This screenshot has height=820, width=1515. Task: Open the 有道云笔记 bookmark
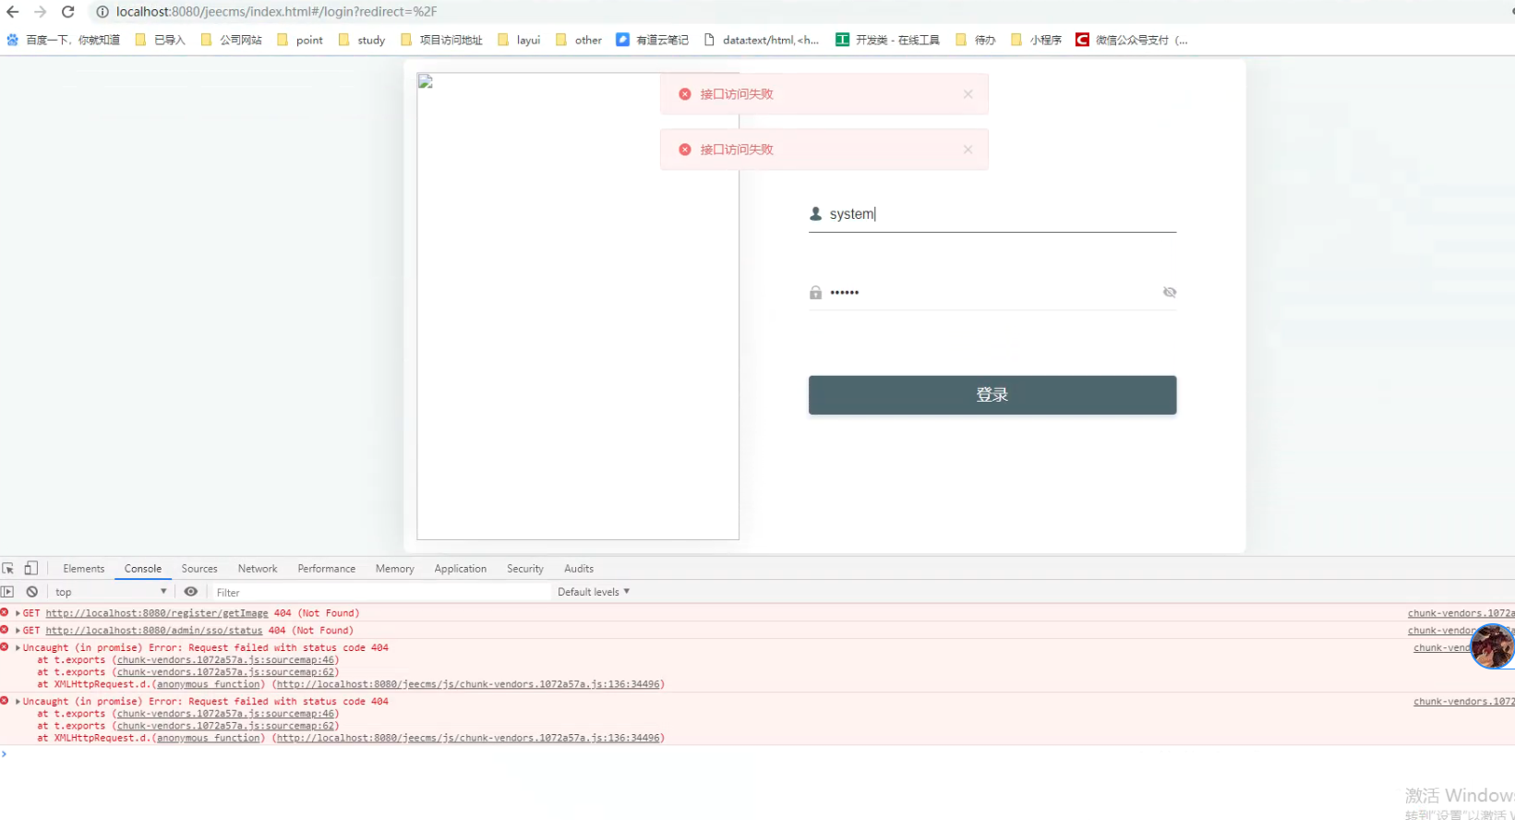click(653, 40)
